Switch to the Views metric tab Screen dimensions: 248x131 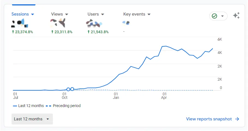point(57,14)
